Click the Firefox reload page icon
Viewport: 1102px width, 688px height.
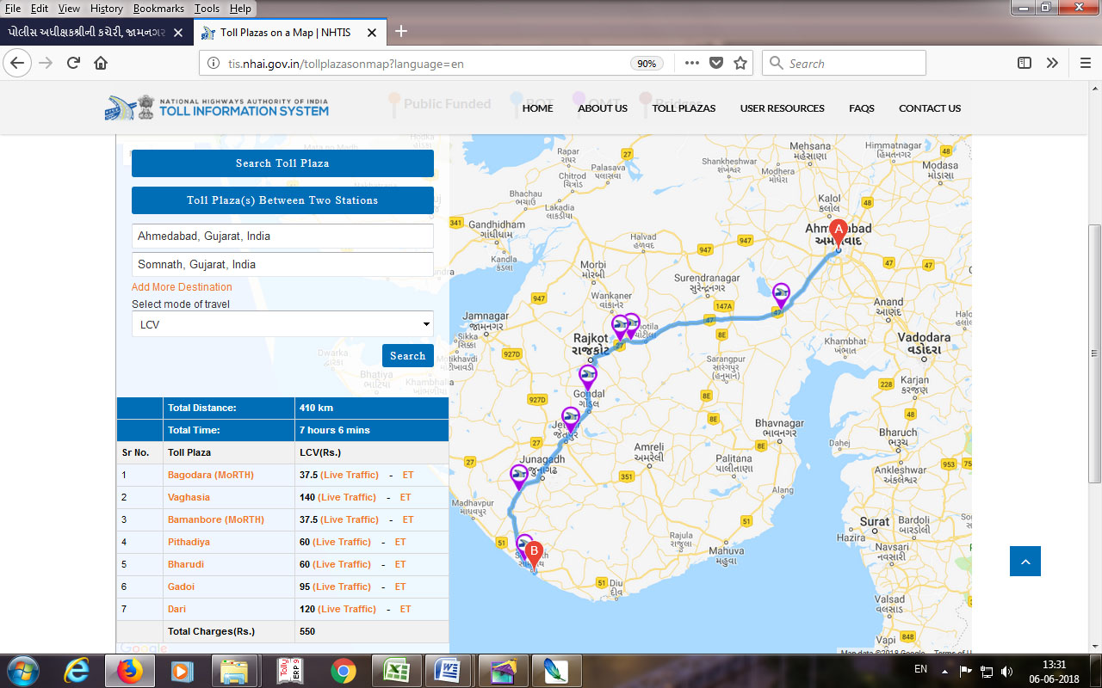74,63
